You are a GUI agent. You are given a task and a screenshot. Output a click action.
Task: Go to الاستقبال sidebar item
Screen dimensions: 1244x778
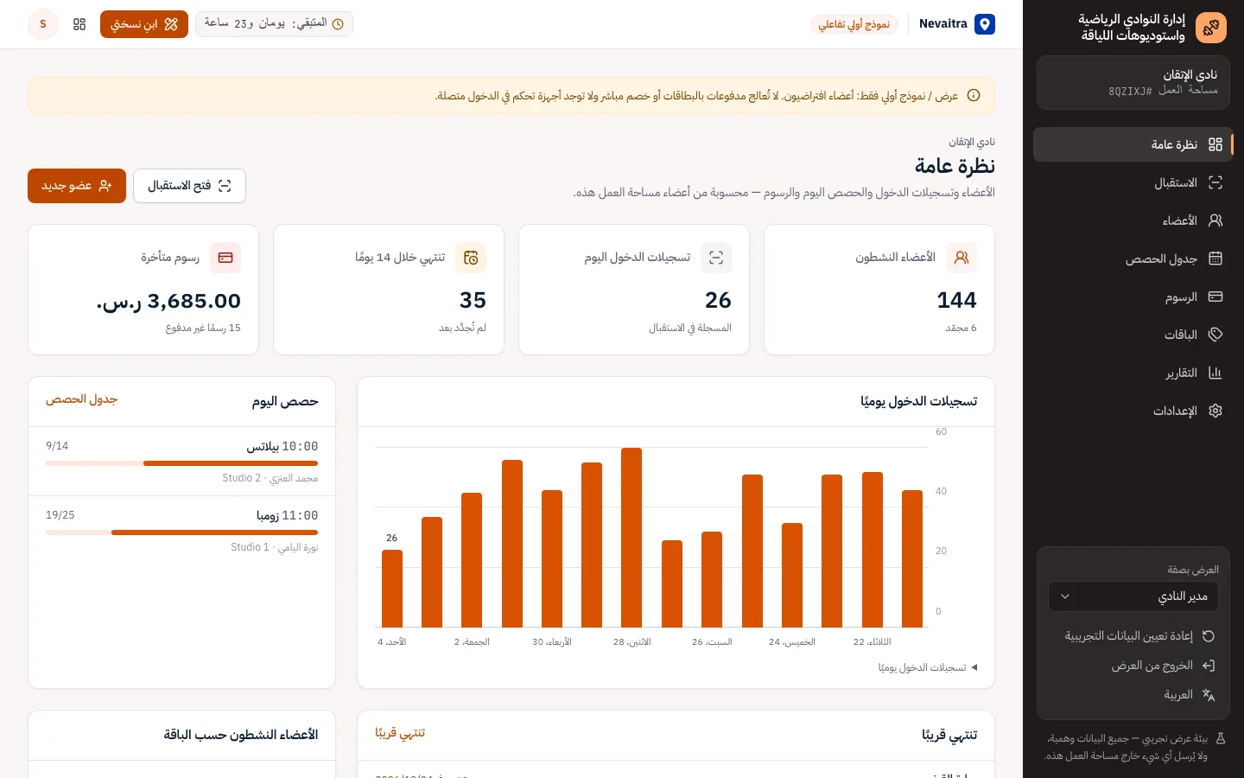tap(1133, 182)
